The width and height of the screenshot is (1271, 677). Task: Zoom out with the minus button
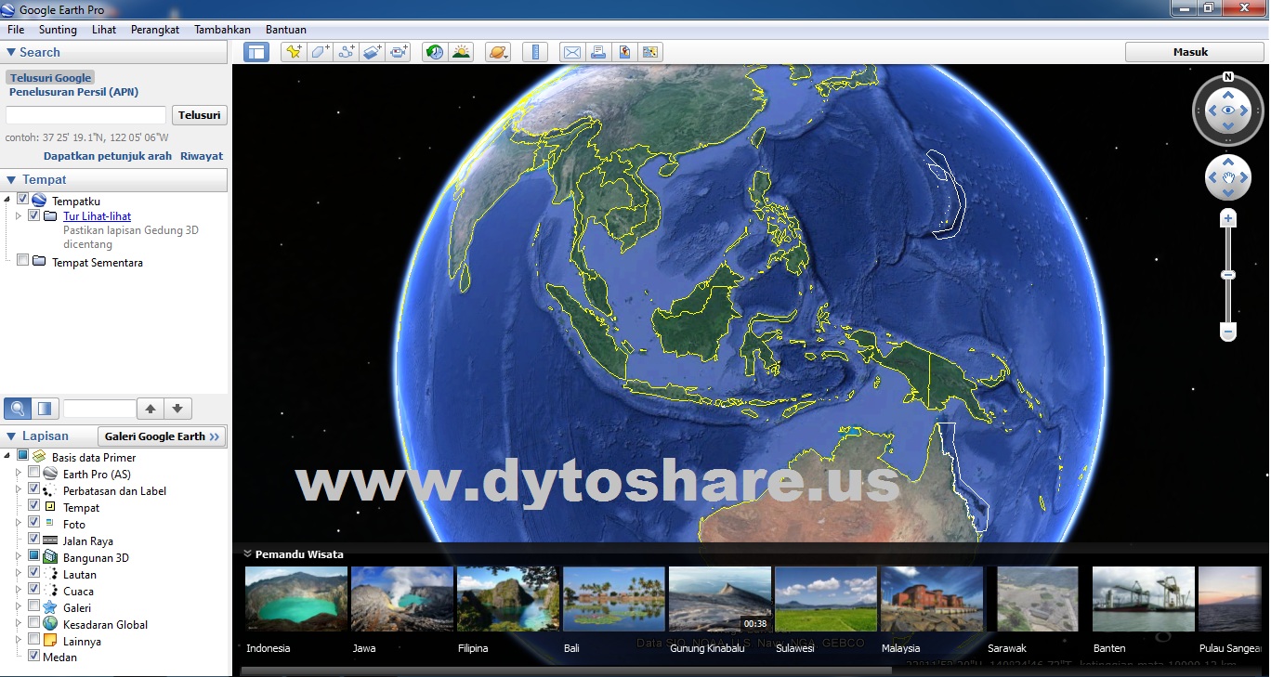click(x=1228, y=332)
